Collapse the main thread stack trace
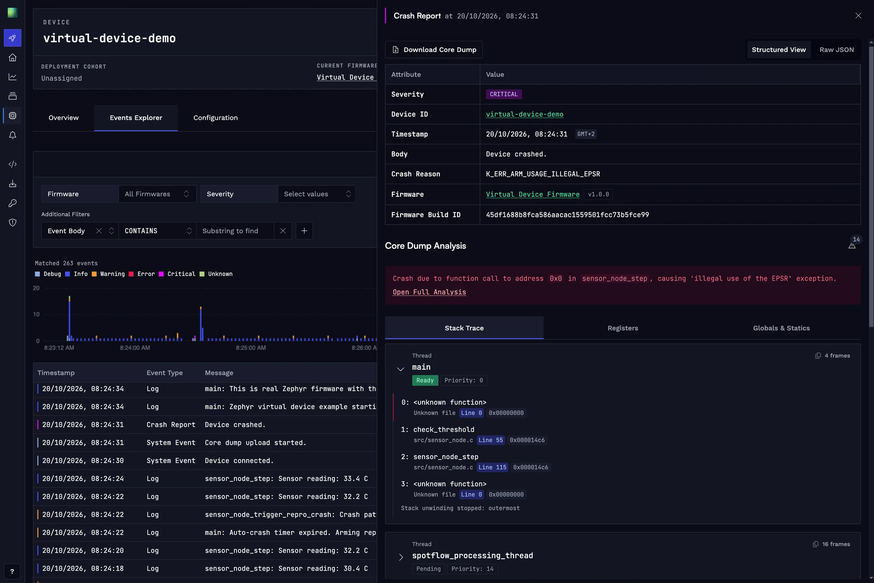The height and width of the screenshot is (583, 874). click(401, 369)
